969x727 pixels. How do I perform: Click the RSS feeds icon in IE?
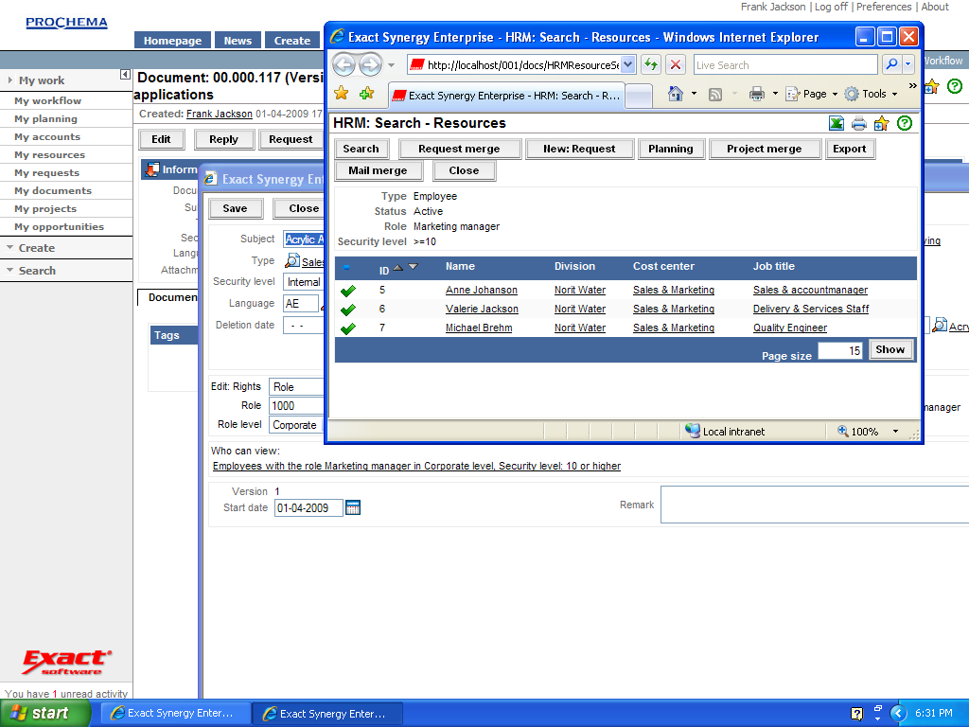pyautogui.click(x=715, y=95)
